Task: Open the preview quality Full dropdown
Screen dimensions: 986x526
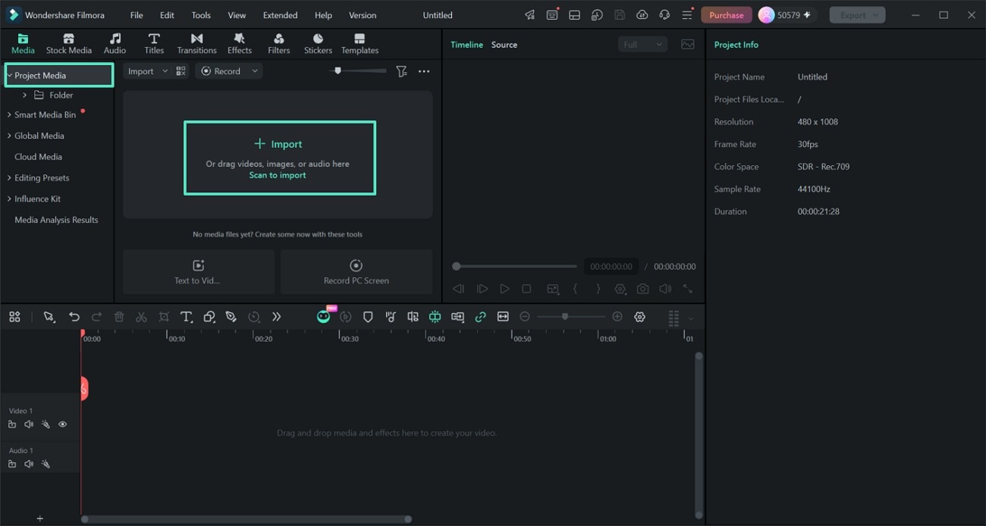Action: [642, 45]
